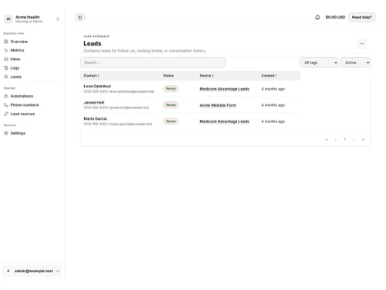Click the Logs sidebar icon

[6, 68]
